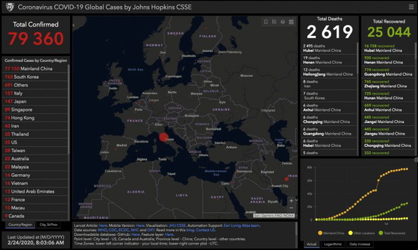The height and width of the screenshot is (250, 418).
Task: Click the green Total Recovered legend dot
Action: coord(381,233)
